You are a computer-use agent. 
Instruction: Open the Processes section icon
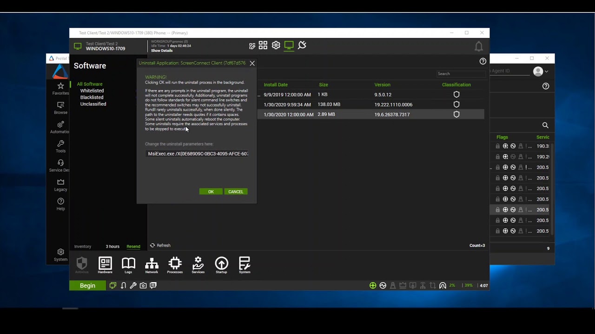pyautogui.click(x=175, y=265)
